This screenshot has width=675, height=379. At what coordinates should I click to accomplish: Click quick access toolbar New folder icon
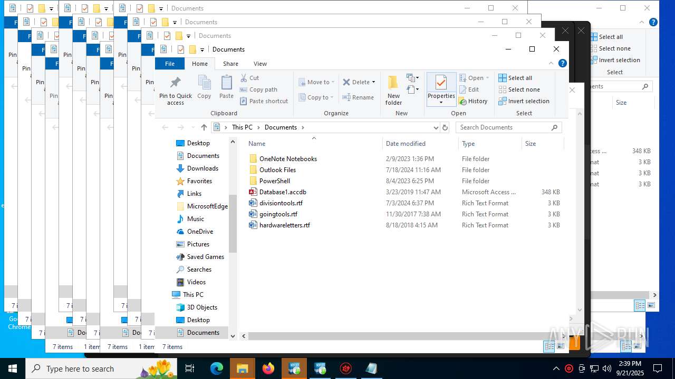point(192,49)
